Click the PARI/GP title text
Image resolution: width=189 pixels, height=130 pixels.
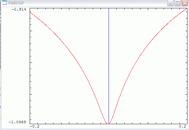[x=16, y=3]
